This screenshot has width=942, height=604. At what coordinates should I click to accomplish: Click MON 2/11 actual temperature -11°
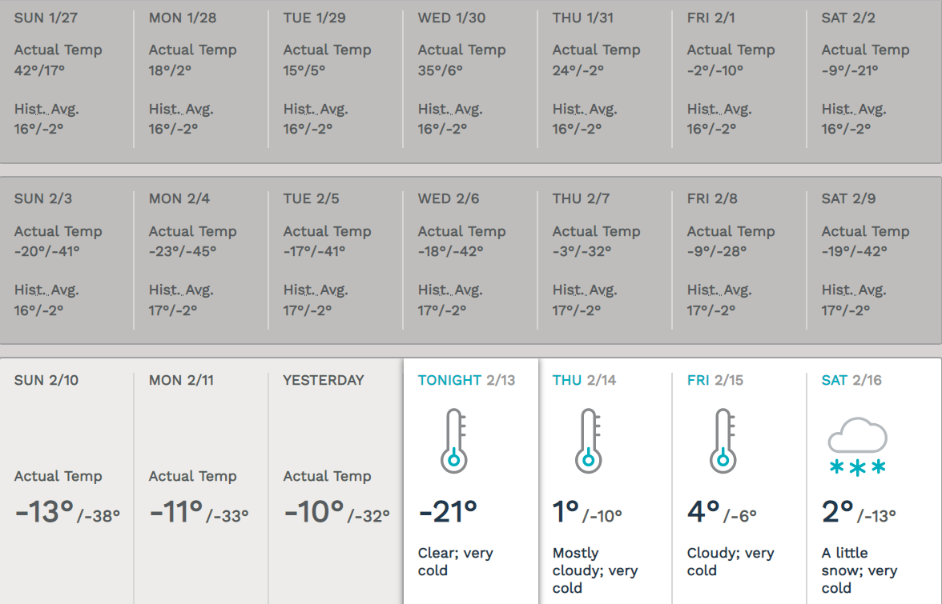pos(176,512)
